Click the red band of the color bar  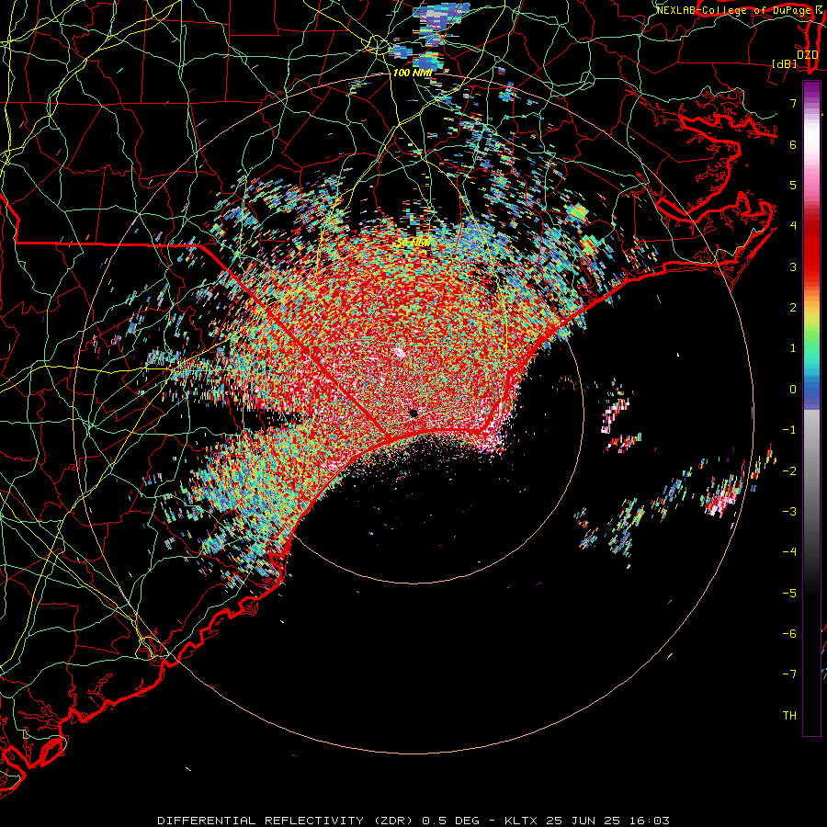[811, 248]
